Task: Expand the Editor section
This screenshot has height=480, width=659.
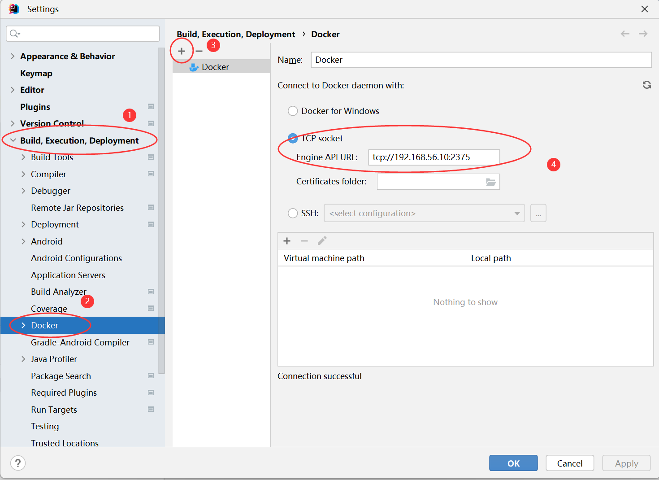Action: pos(13,90)
